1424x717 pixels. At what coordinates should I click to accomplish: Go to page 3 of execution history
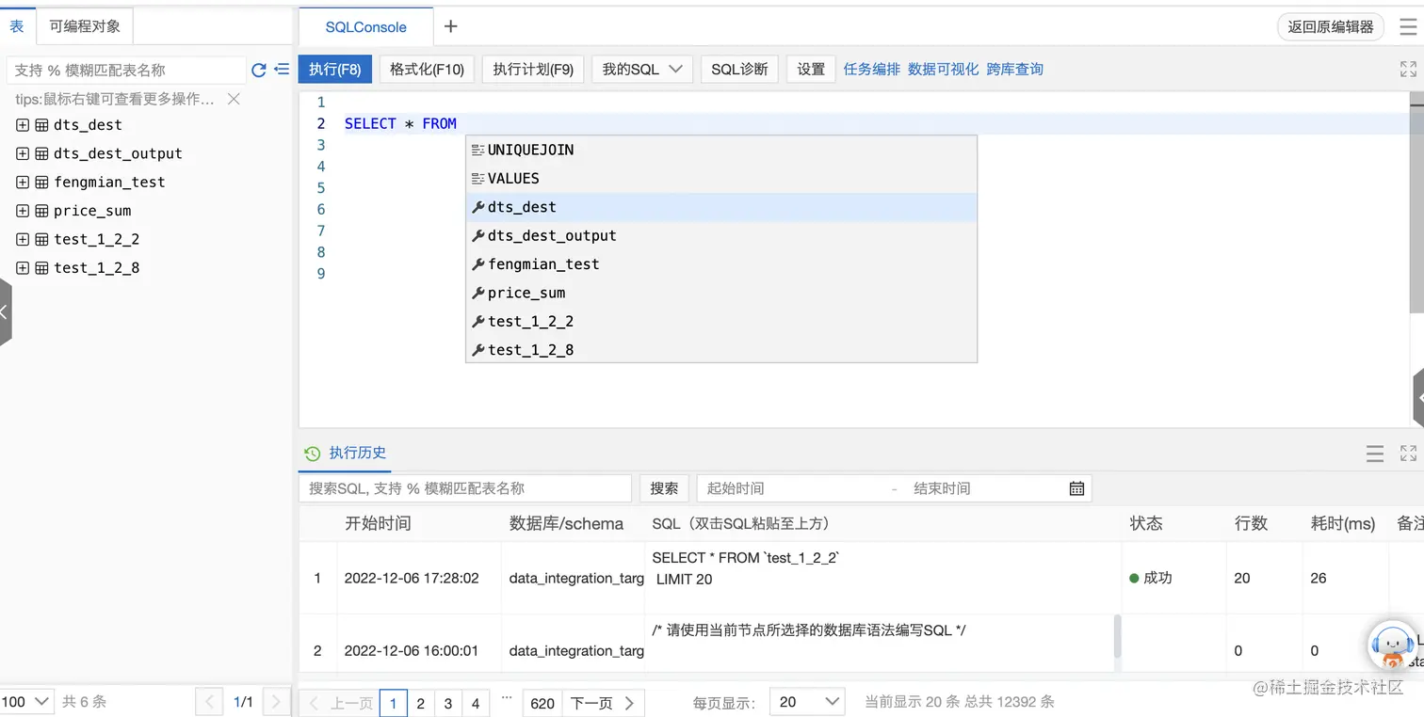point(447,702)
